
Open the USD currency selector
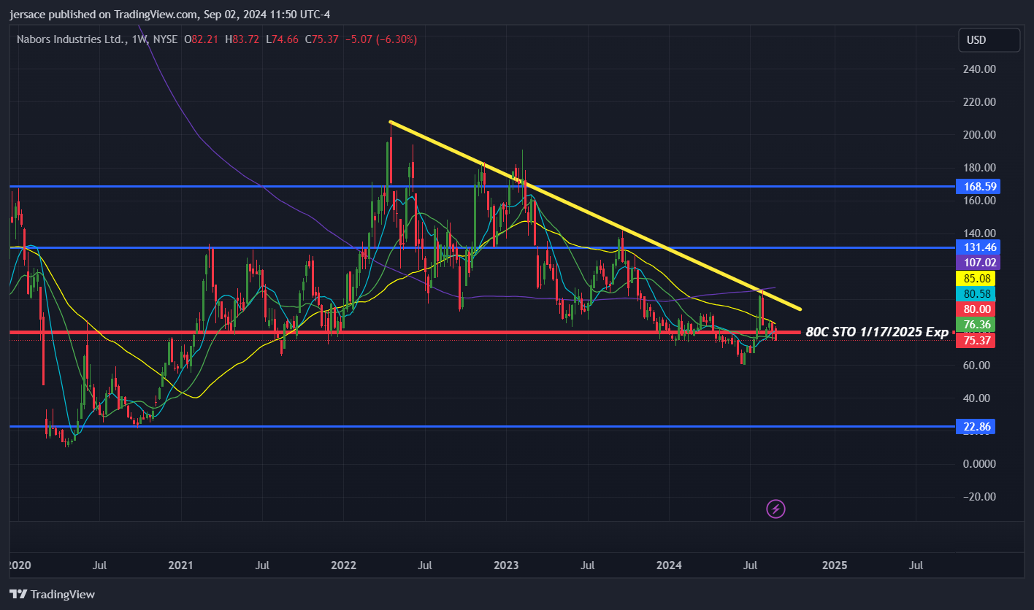(989, 40)
